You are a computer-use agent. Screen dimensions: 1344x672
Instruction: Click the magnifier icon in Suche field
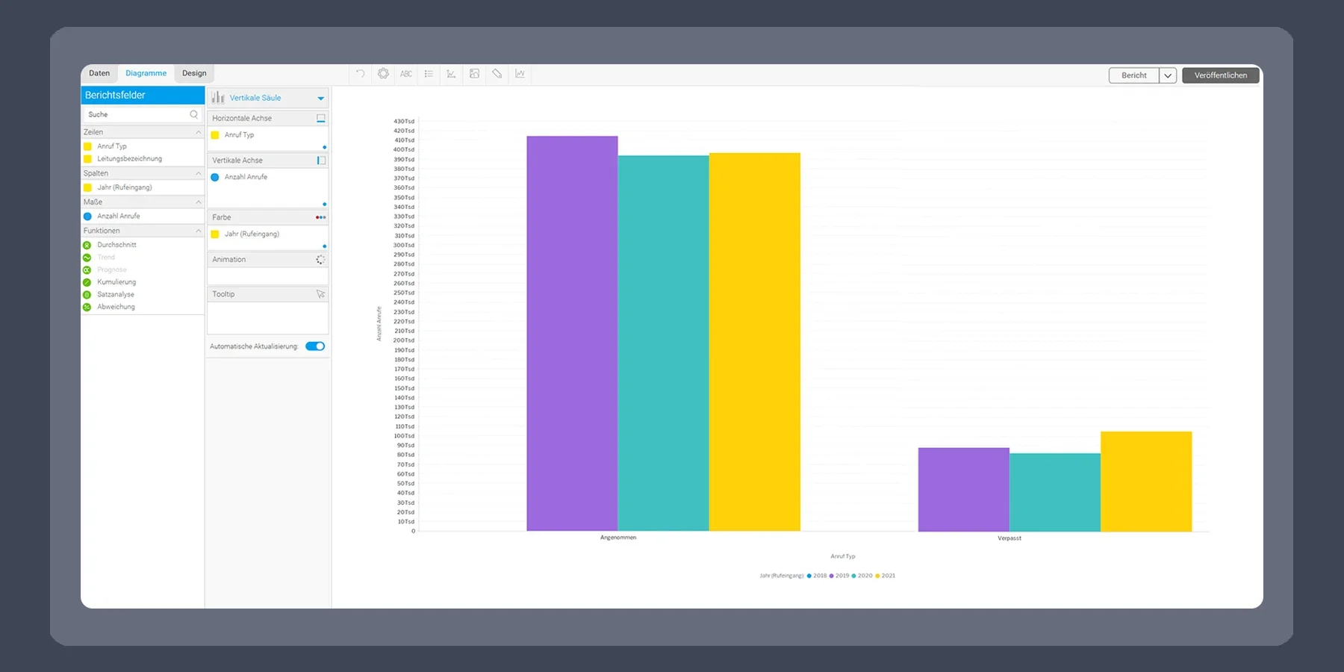(x=194, y=114)
